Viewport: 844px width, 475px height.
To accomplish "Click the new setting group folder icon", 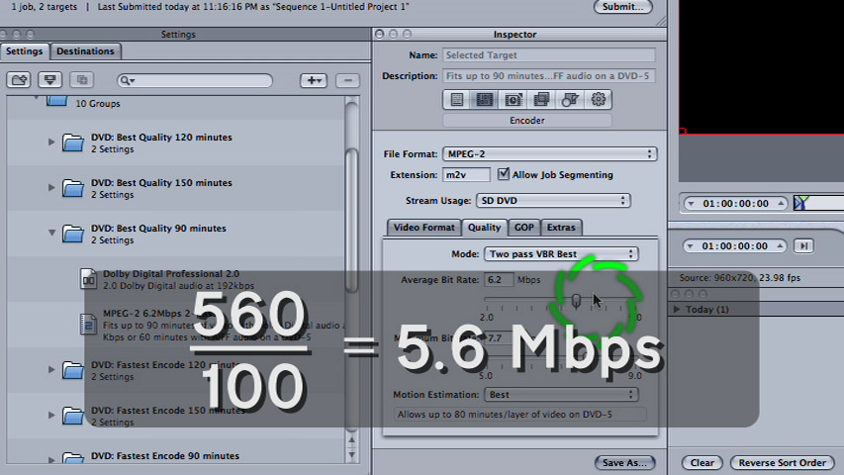I will [19, 80].
